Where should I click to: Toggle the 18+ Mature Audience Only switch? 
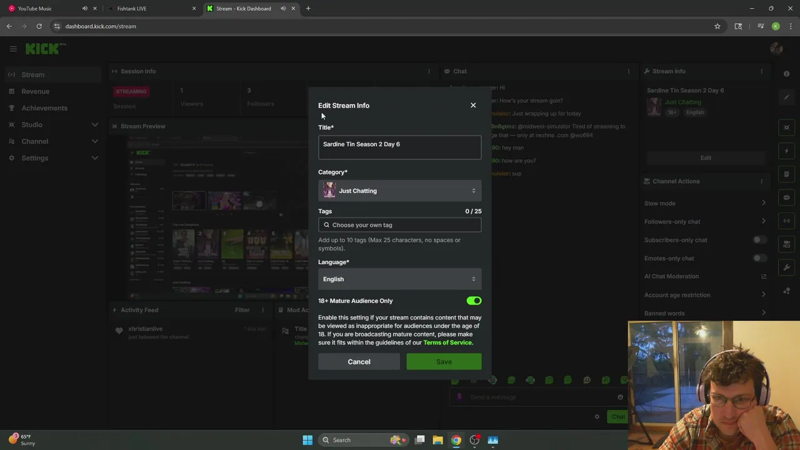click(474, 301)
